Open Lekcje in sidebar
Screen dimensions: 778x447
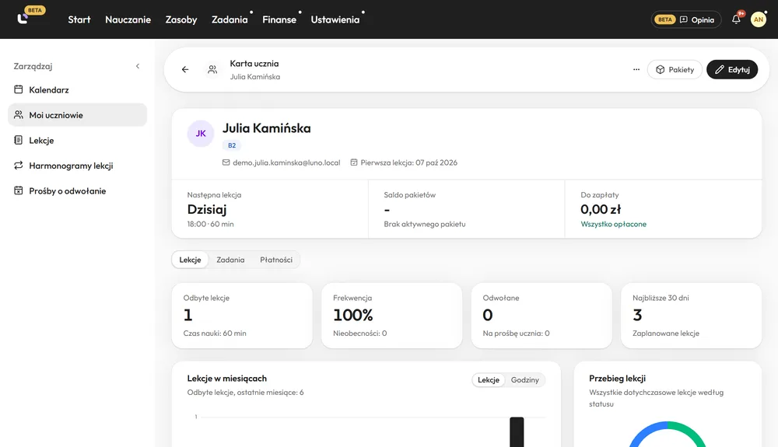coord(77,140)
